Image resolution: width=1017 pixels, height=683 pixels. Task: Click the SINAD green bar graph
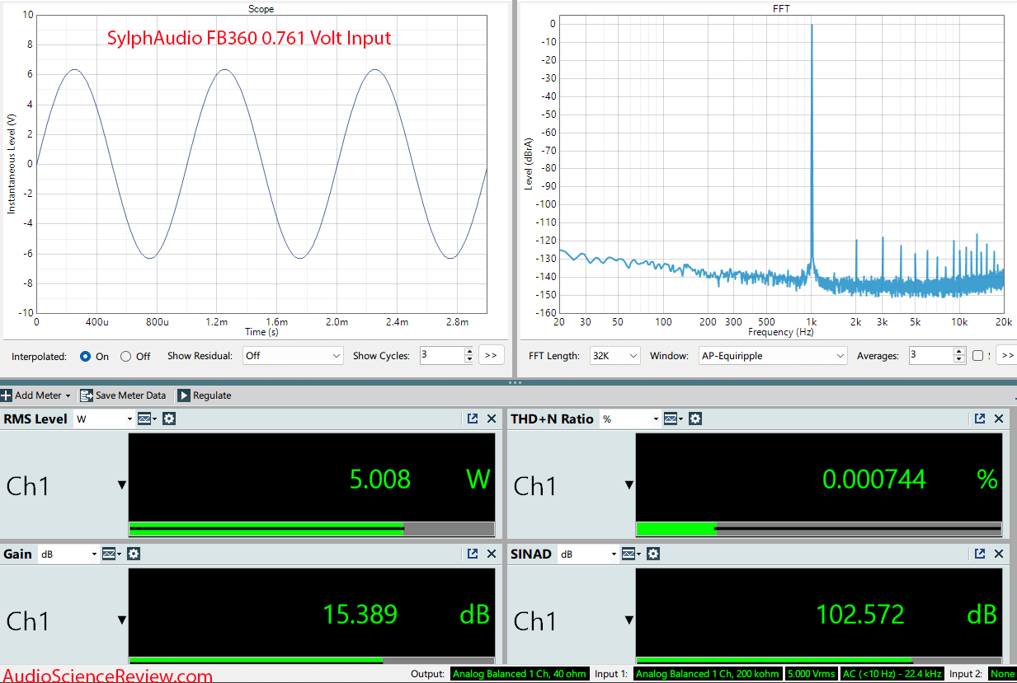click(818, 660)
